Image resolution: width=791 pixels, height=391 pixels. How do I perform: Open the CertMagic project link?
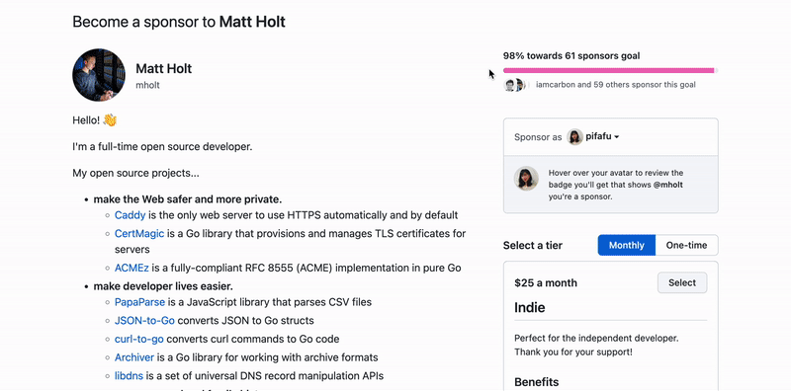[139, 233]
